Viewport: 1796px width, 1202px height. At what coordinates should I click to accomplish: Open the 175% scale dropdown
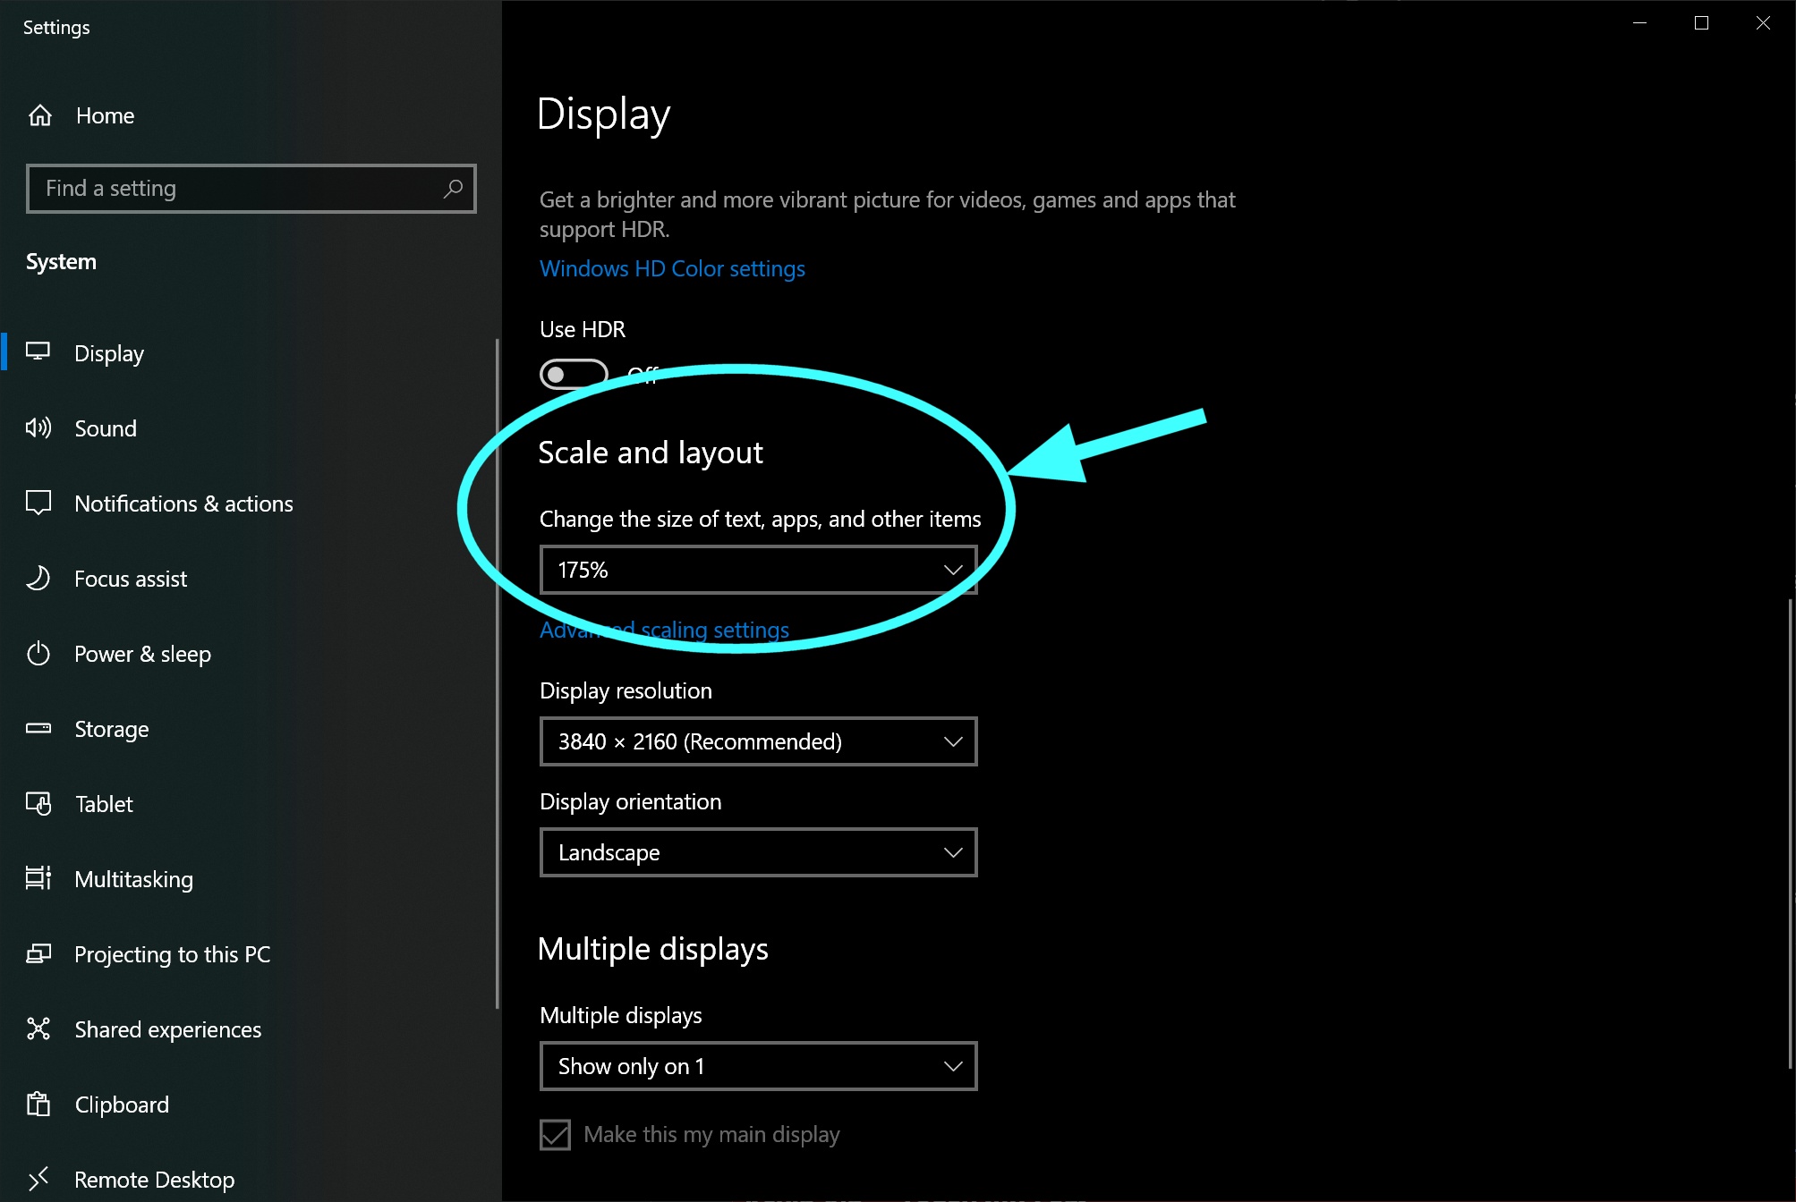point(758,570)
